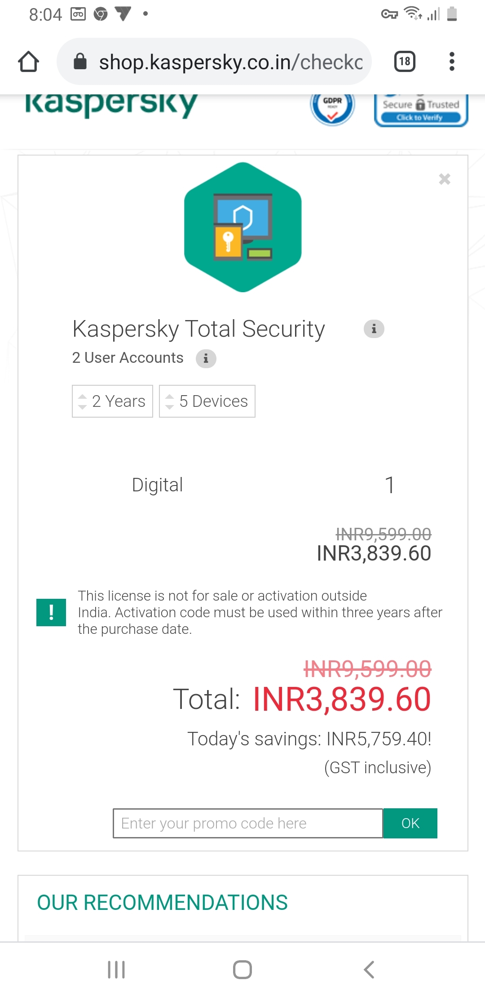Tap the Android back navigation button
The image size is (485, 998).
tap(369, 969)
